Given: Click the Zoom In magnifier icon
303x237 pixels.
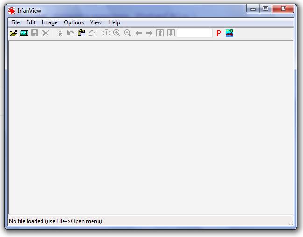Looking at the screenshot, I should 117,33.
